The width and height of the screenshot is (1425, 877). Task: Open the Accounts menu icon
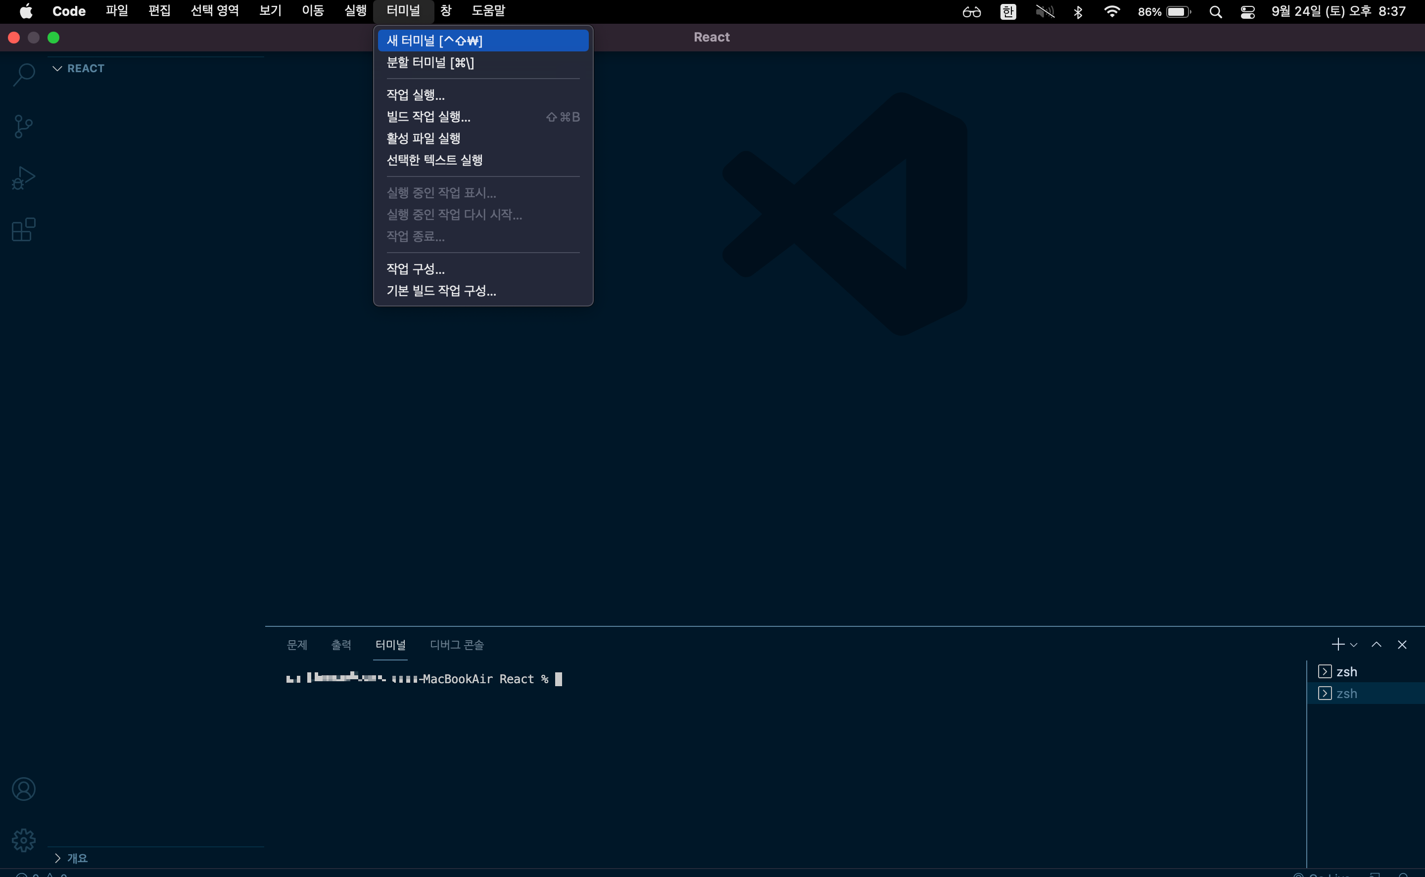pos(23,789)
